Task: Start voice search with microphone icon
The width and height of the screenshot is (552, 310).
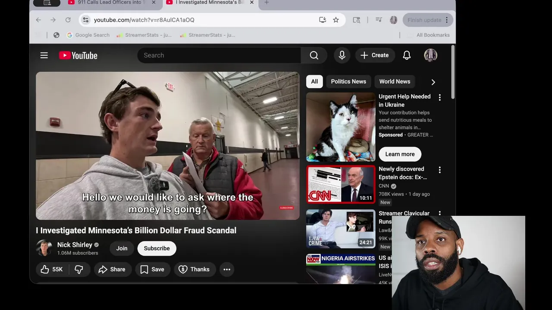Action: 342,55
